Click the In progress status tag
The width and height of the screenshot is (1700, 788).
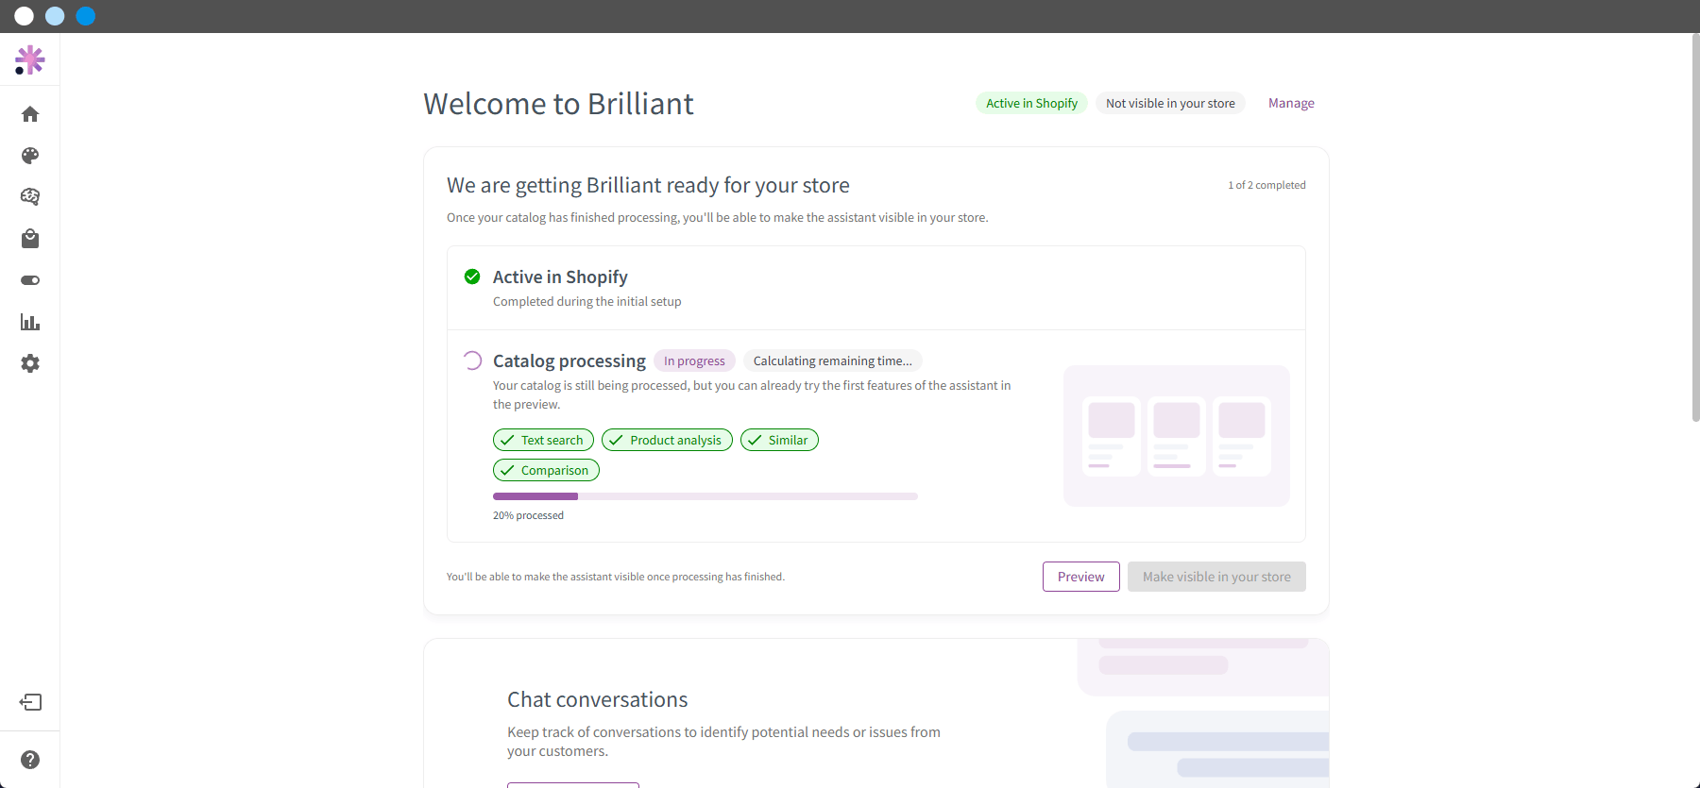click(694, 360)
